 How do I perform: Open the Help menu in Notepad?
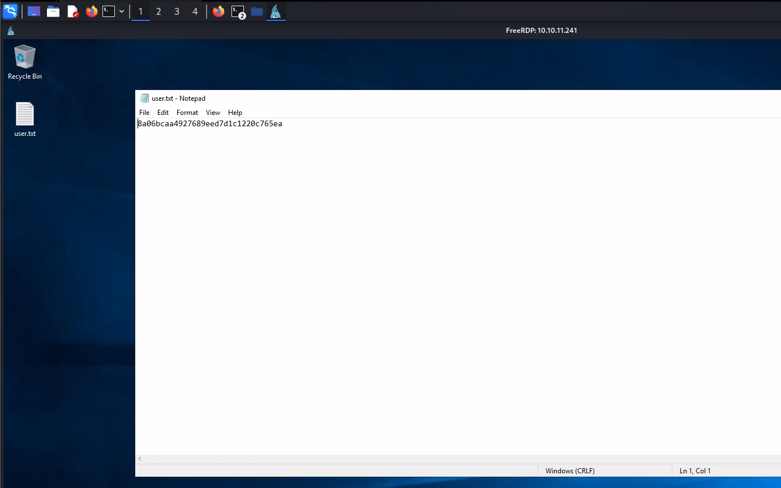tap(235, 113)
